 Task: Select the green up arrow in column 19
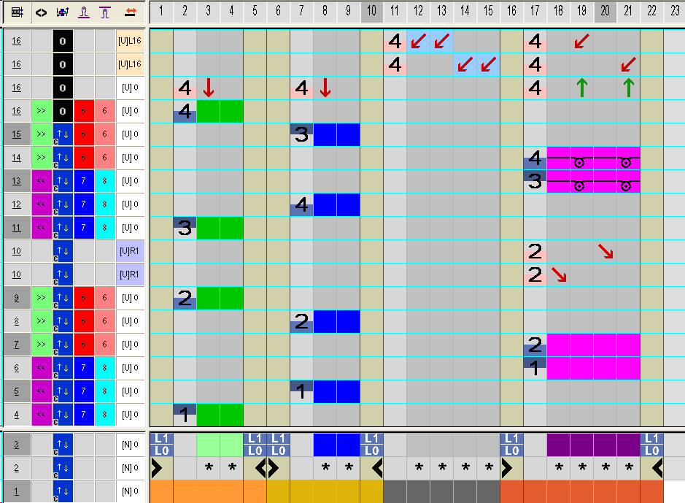pos(581,88)
